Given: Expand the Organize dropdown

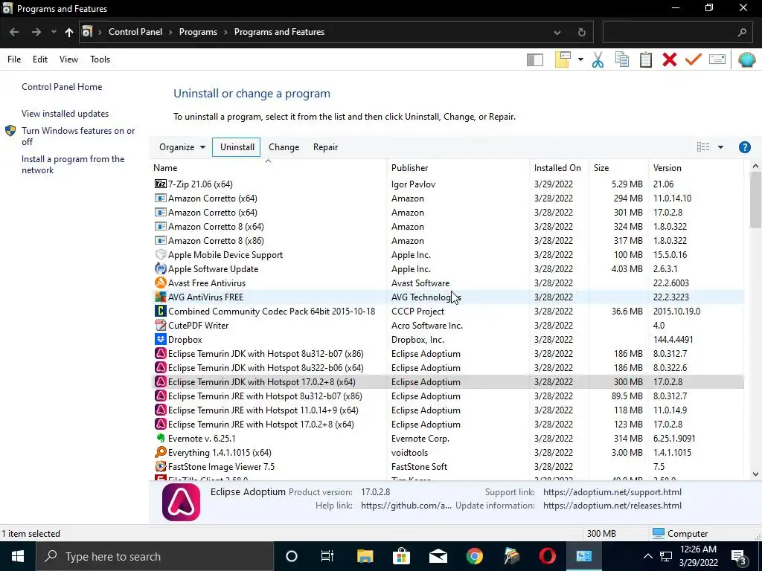Looking at the screenshot, I should pos(182,147).
